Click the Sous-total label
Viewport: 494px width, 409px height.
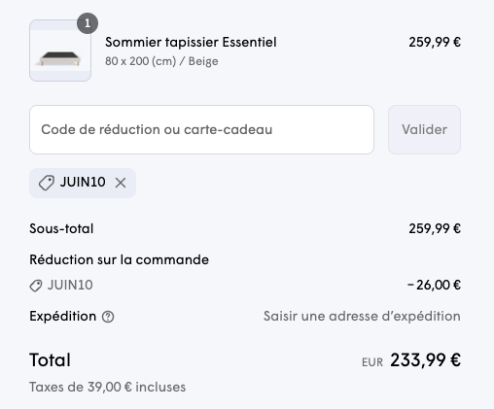[x=61, y=228]
